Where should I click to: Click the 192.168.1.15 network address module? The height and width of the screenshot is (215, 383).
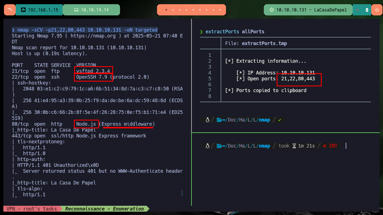[x=39, y=10]
